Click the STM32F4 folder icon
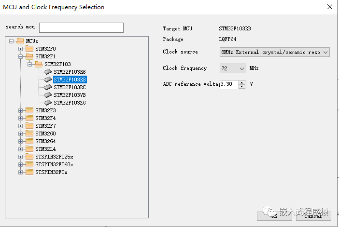 tap(29, 118)
